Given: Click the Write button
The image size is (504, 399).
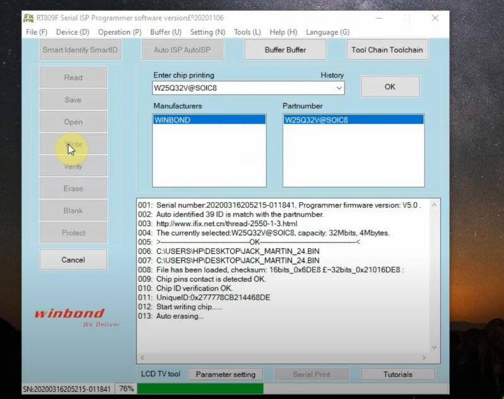Looking at the screenshot, I should [x=73, y=144].
